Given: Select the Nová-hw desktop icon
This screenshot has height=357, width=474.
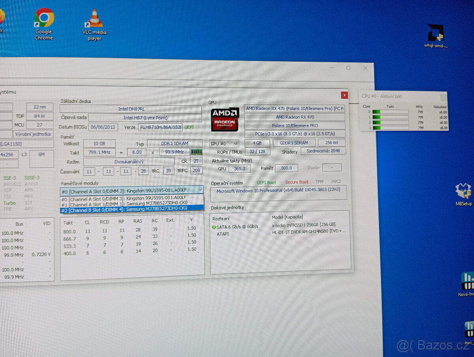Looking at the screenshot, I should pos(468,281).
